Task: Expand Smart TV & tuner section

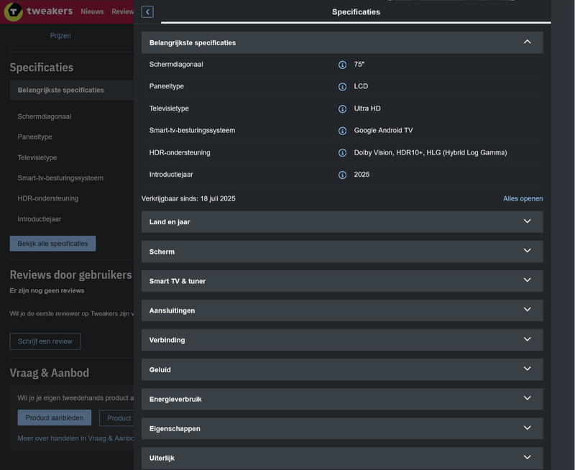Action: pyautogui.click(x=527, y=280)
